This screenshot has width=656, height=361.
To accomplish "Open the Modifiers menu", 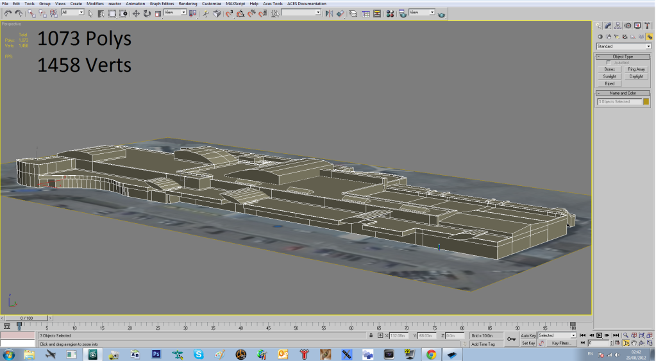I will (x=95, y=3).
